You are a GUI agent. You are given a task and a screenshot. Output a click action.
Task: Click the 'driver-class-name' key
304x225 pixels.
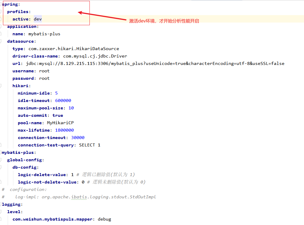[x=35, y=56]
